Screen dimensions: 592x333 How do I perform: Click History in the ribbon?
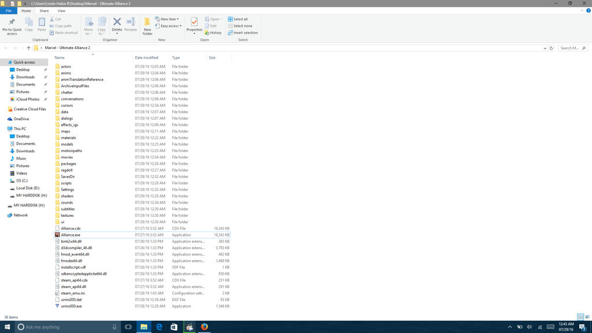pos(213,33)
